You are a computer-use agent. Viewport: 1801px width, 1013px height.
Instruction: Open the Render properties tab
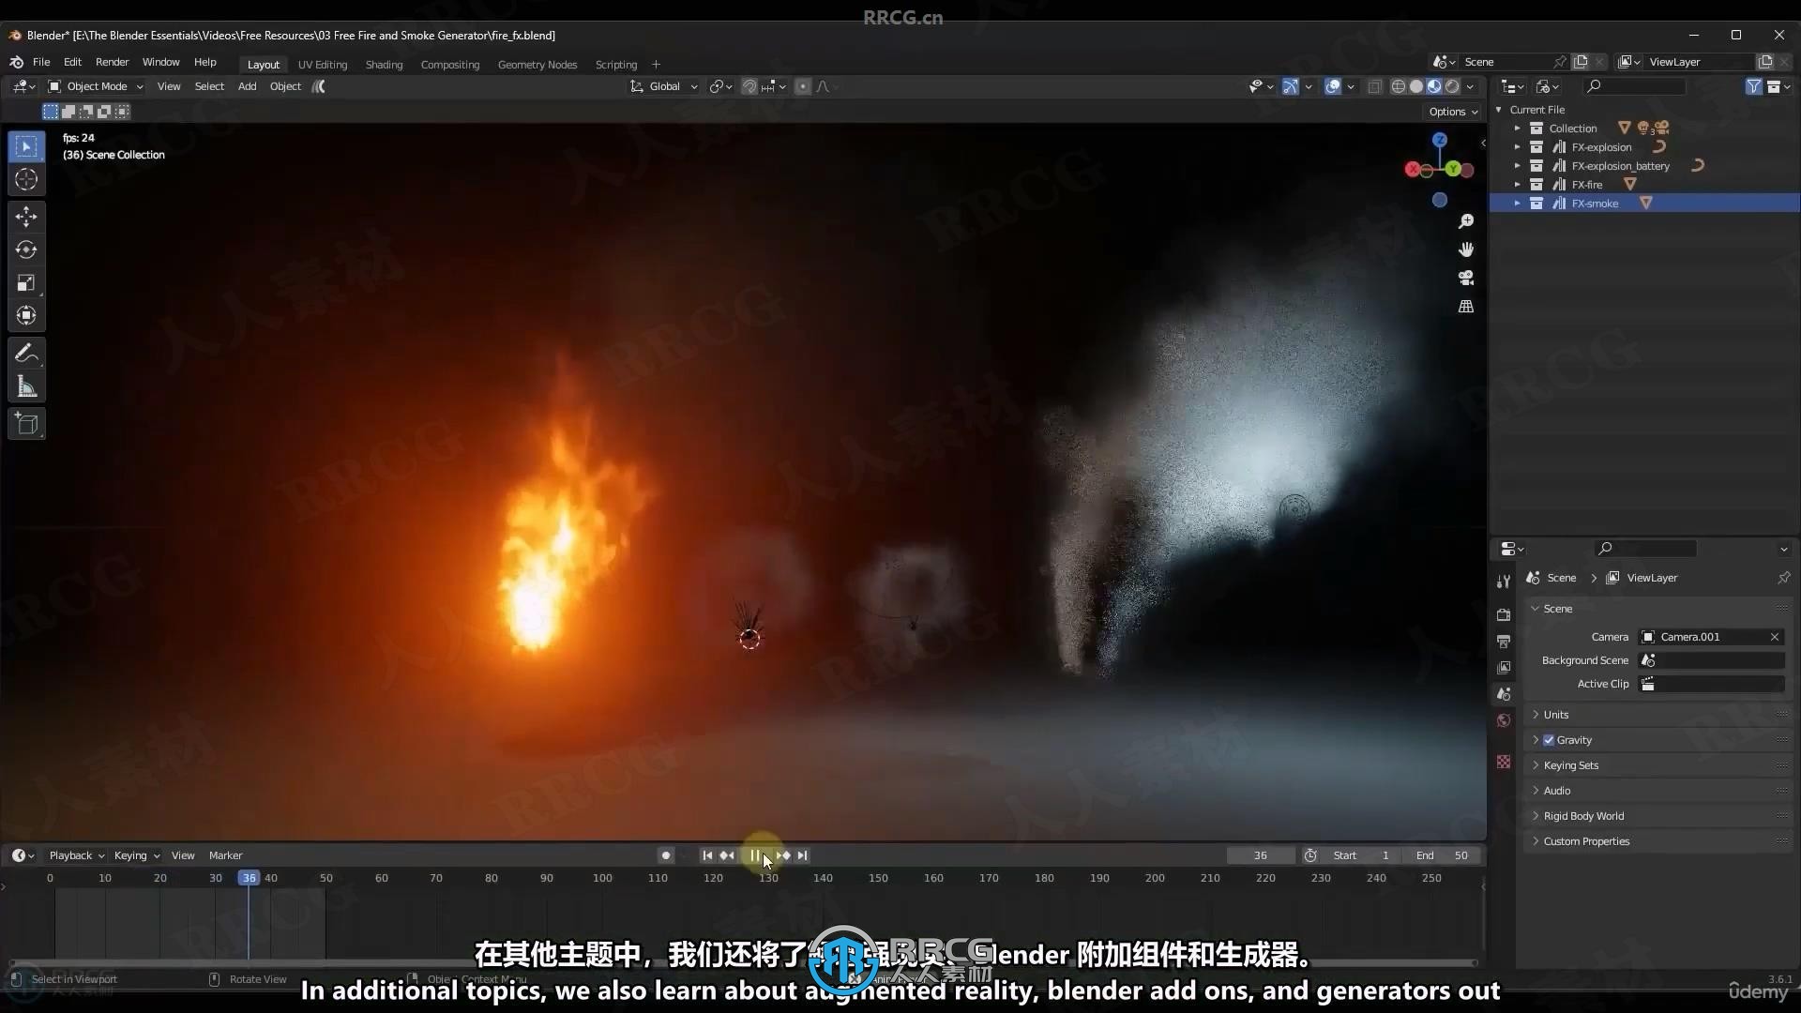(1504, 614)
